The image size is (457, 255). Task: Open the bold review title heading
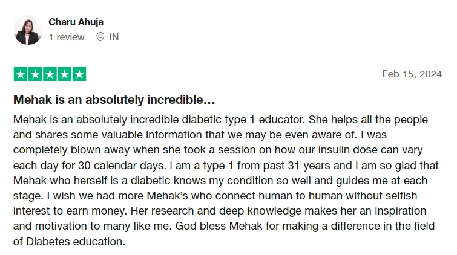tap(114, 99)
